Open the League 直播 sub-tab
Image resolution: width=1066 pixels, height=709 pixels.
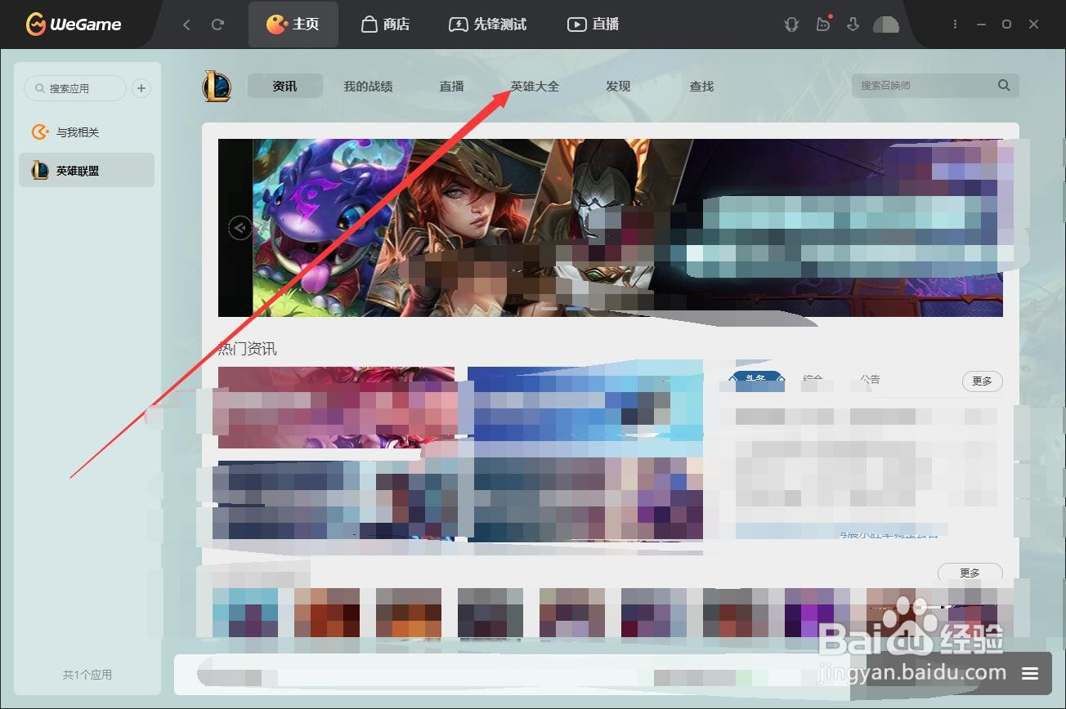[x=451, y=86]
